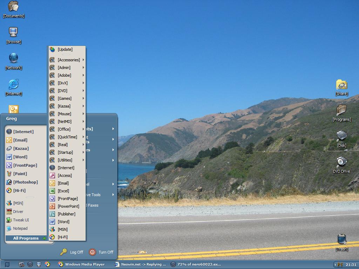
Task: Open Notepad in the recent programs list
Action: coord(26,228)
